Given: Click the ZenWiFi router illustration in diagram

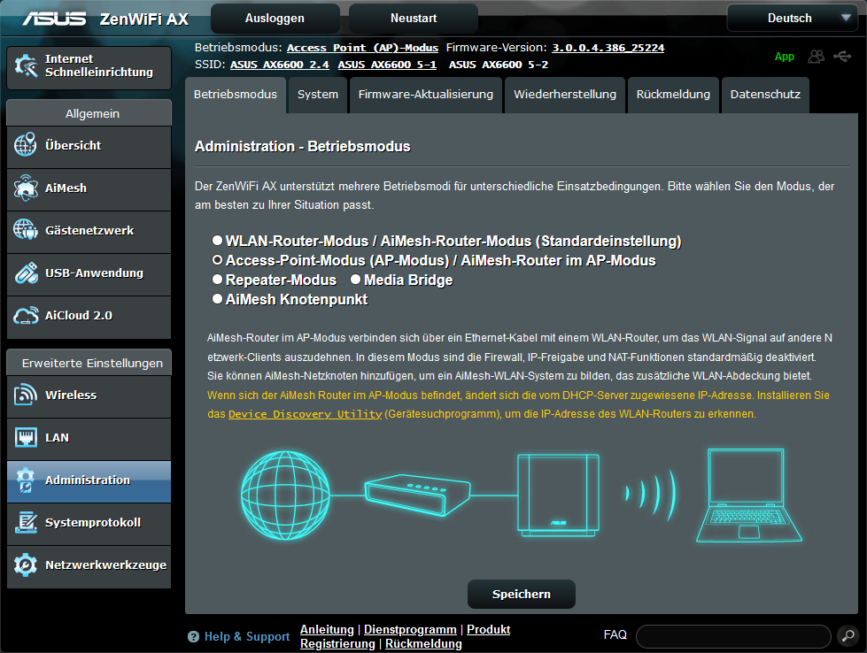Looking at the screenshot, I should coord(558,495).
